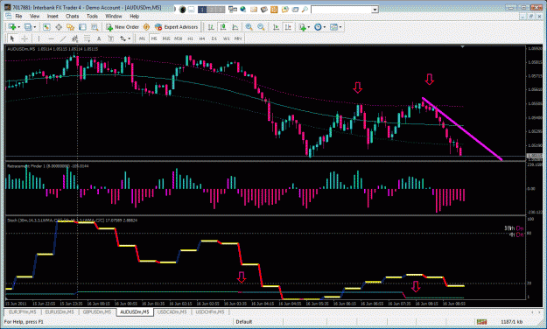Switch to the GBPUSDm,M5 chart tab
The image size is (547, 329).
pos(96,311)
